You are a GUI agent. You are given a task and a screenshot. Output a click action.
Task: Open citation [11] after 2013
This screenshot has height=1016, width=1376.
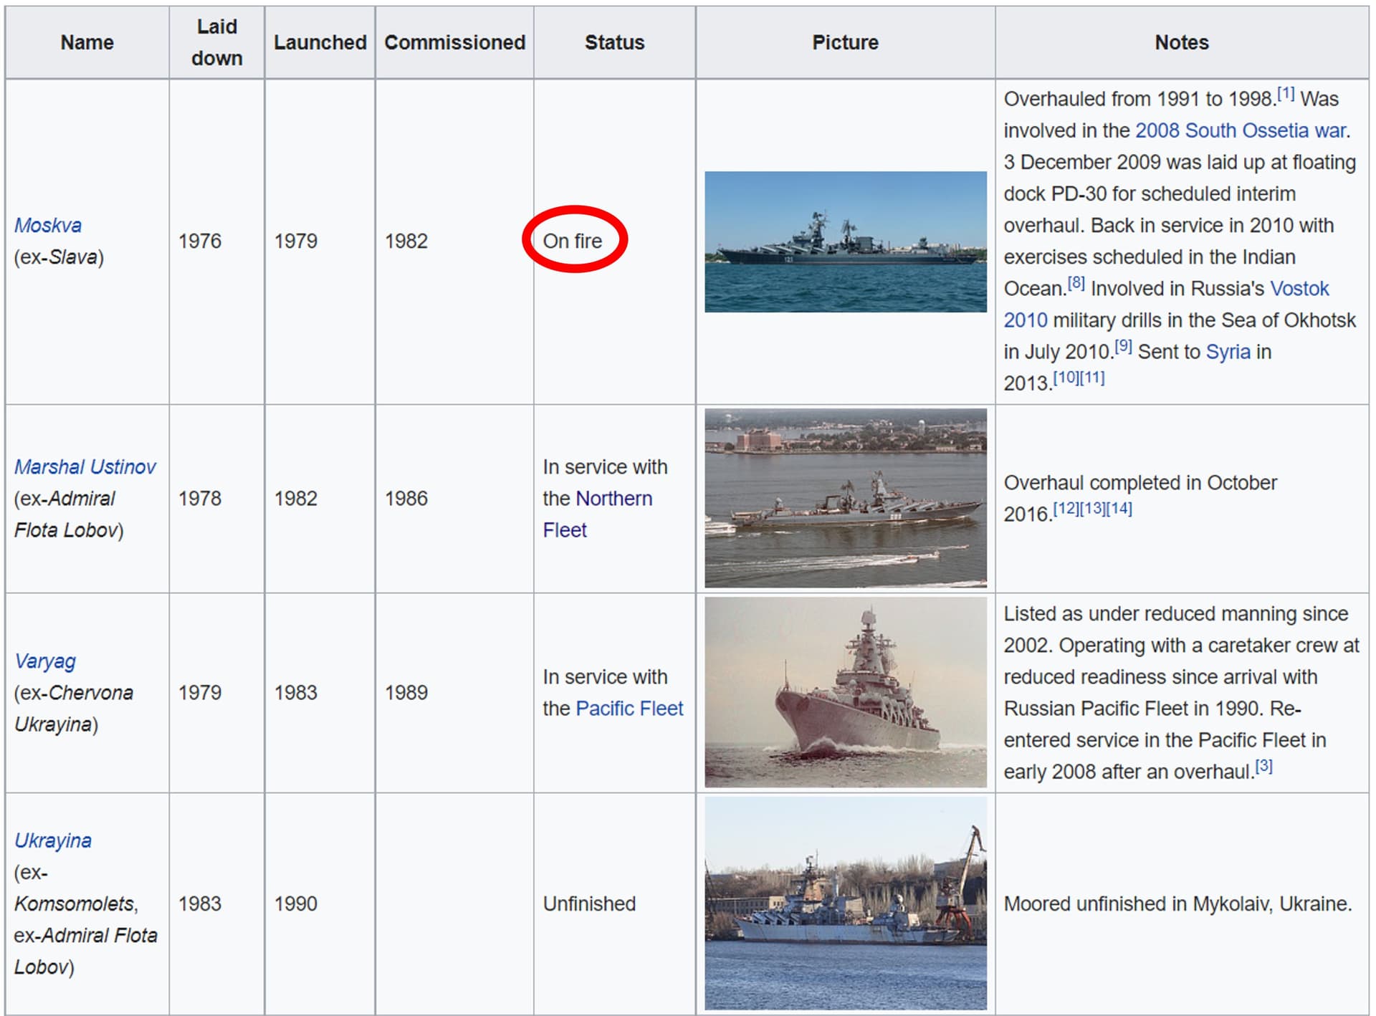pyautogui.click(x=1092, y=377)
